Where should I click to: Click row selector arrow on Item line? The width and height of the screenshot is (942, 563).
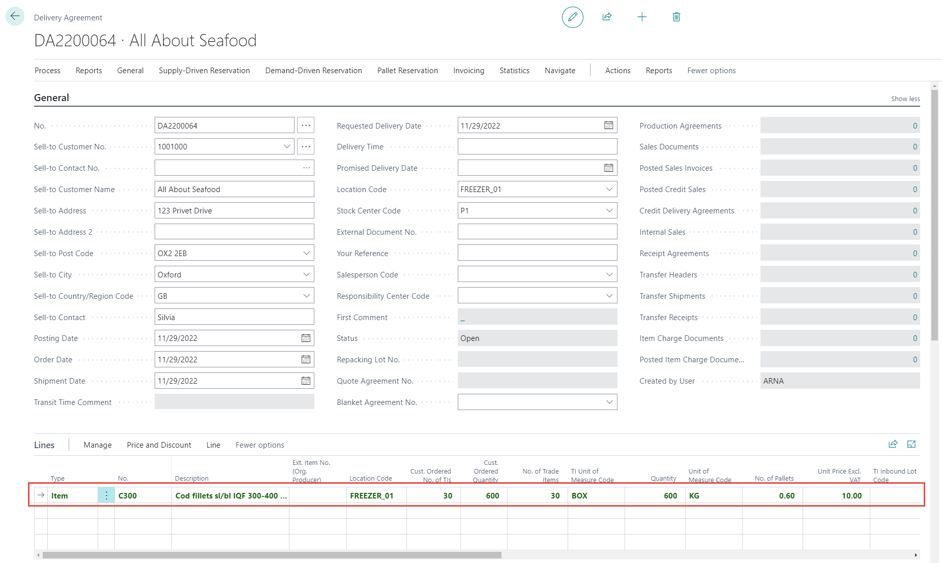(x=41, y=495)
